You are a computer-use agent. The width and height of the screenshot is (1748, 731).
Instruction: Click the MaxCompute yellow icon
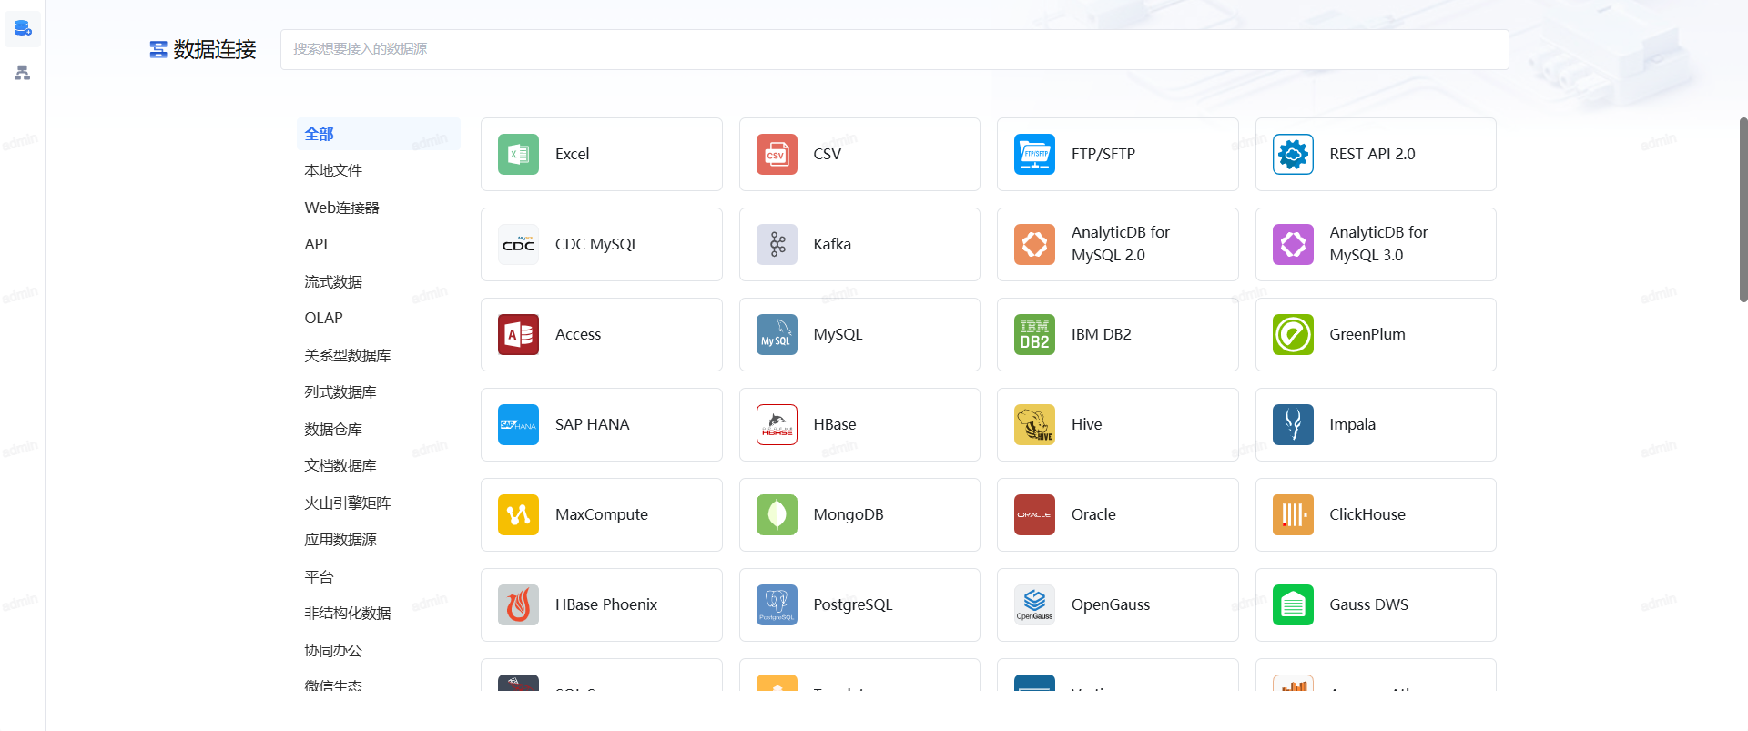518,514
